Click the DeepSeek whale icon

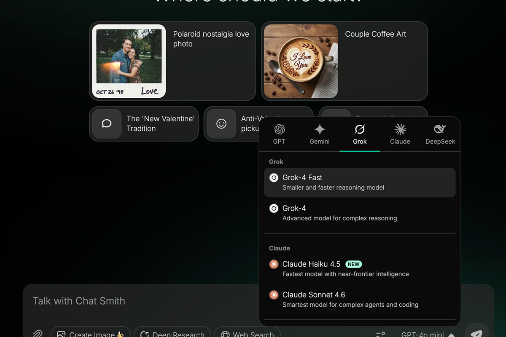click(x=440, y=129)
